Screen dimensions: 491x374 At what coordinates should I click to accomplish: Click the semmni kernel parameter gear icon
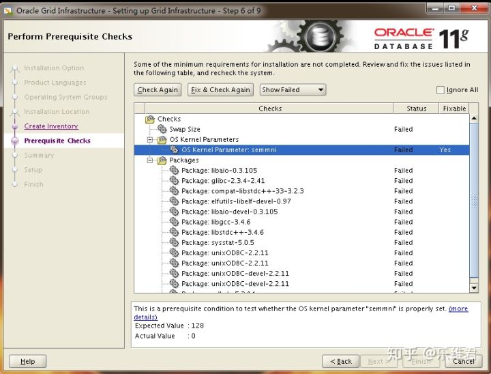174,149
